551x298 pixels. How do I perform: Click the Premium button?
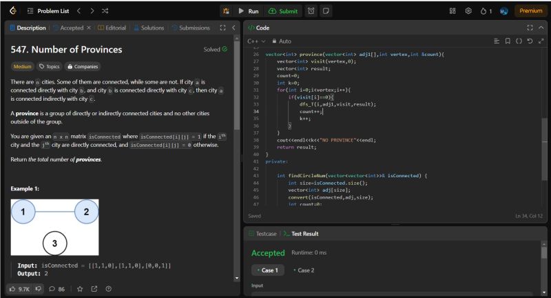[530, 11]
